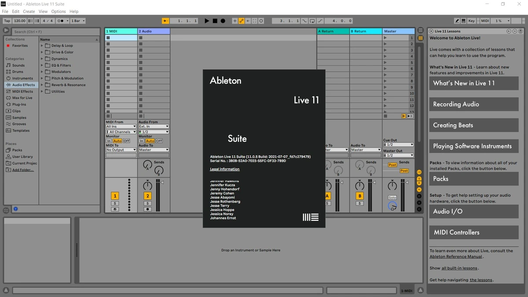Toggle the Loop switch in transport

[312, 21]
